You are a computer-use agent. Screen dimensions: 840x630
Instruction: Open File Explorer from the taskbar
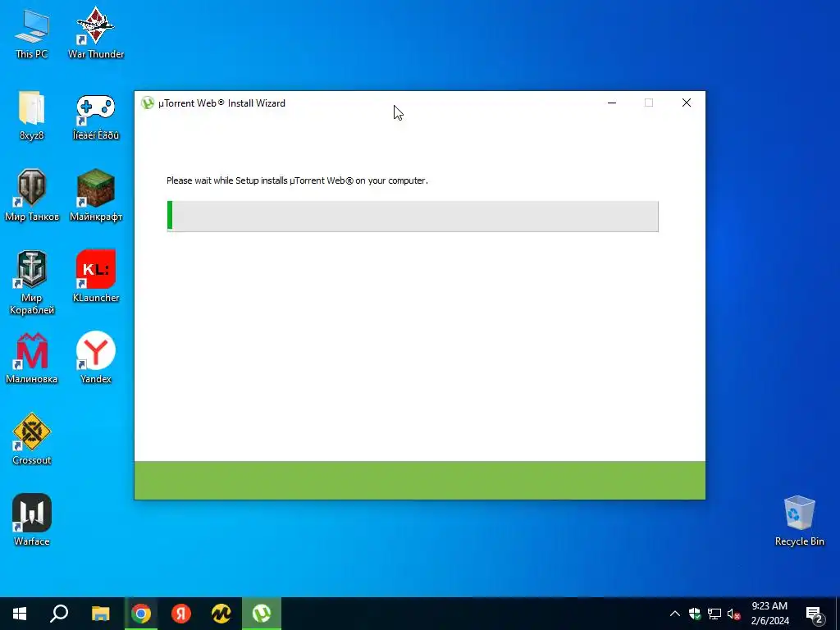[100, 614]
